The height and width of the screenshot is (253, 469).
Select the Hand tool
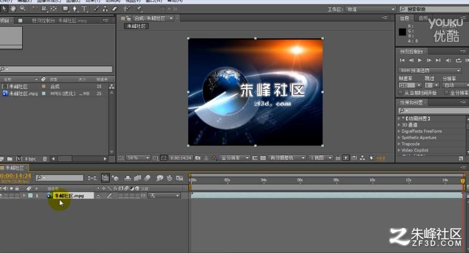[x=13, y=9]
